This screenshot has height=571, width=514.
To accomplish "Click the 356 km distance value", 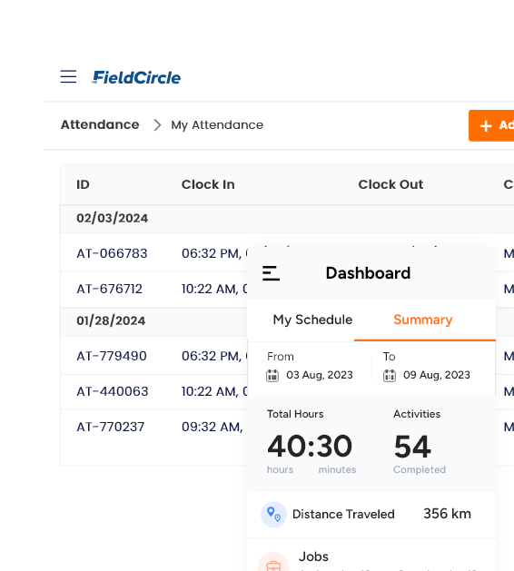I will pyautogui.click(x=447, y=514).
